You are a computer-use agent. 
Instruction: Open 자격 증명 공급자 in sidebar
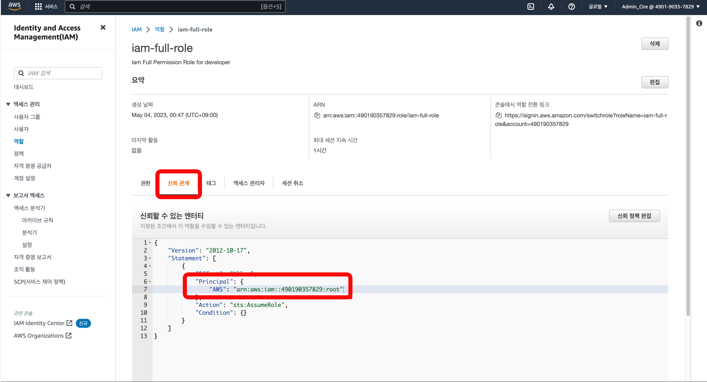[x=33, y=166]
